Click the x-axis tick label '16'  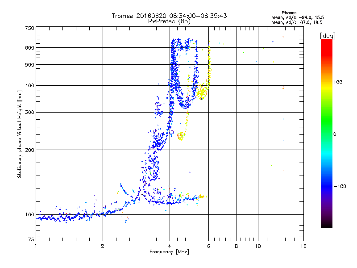click(303, 246)
